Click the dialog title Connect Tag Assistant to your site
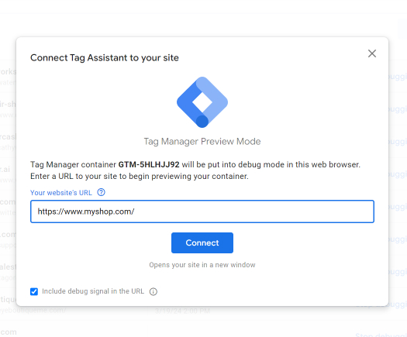The height and width of the screenshot is (337, 407). (105, 57)
